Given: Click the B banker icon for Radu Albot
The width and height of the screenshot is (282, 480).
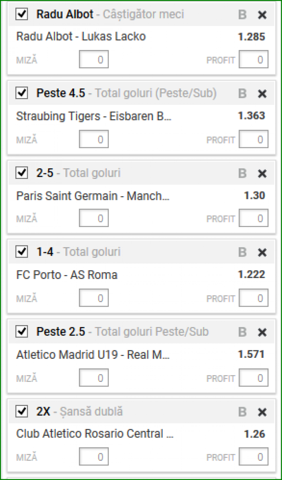Looking at the screenshot, I should [x=243, y=15].
